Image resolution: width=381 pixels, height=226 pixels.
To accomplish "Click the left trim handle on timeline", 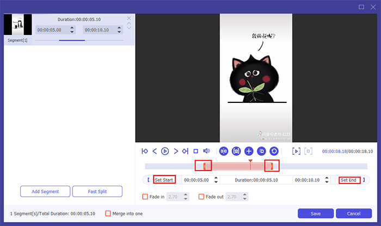I will pyautogui.click(x=204, y=166).
